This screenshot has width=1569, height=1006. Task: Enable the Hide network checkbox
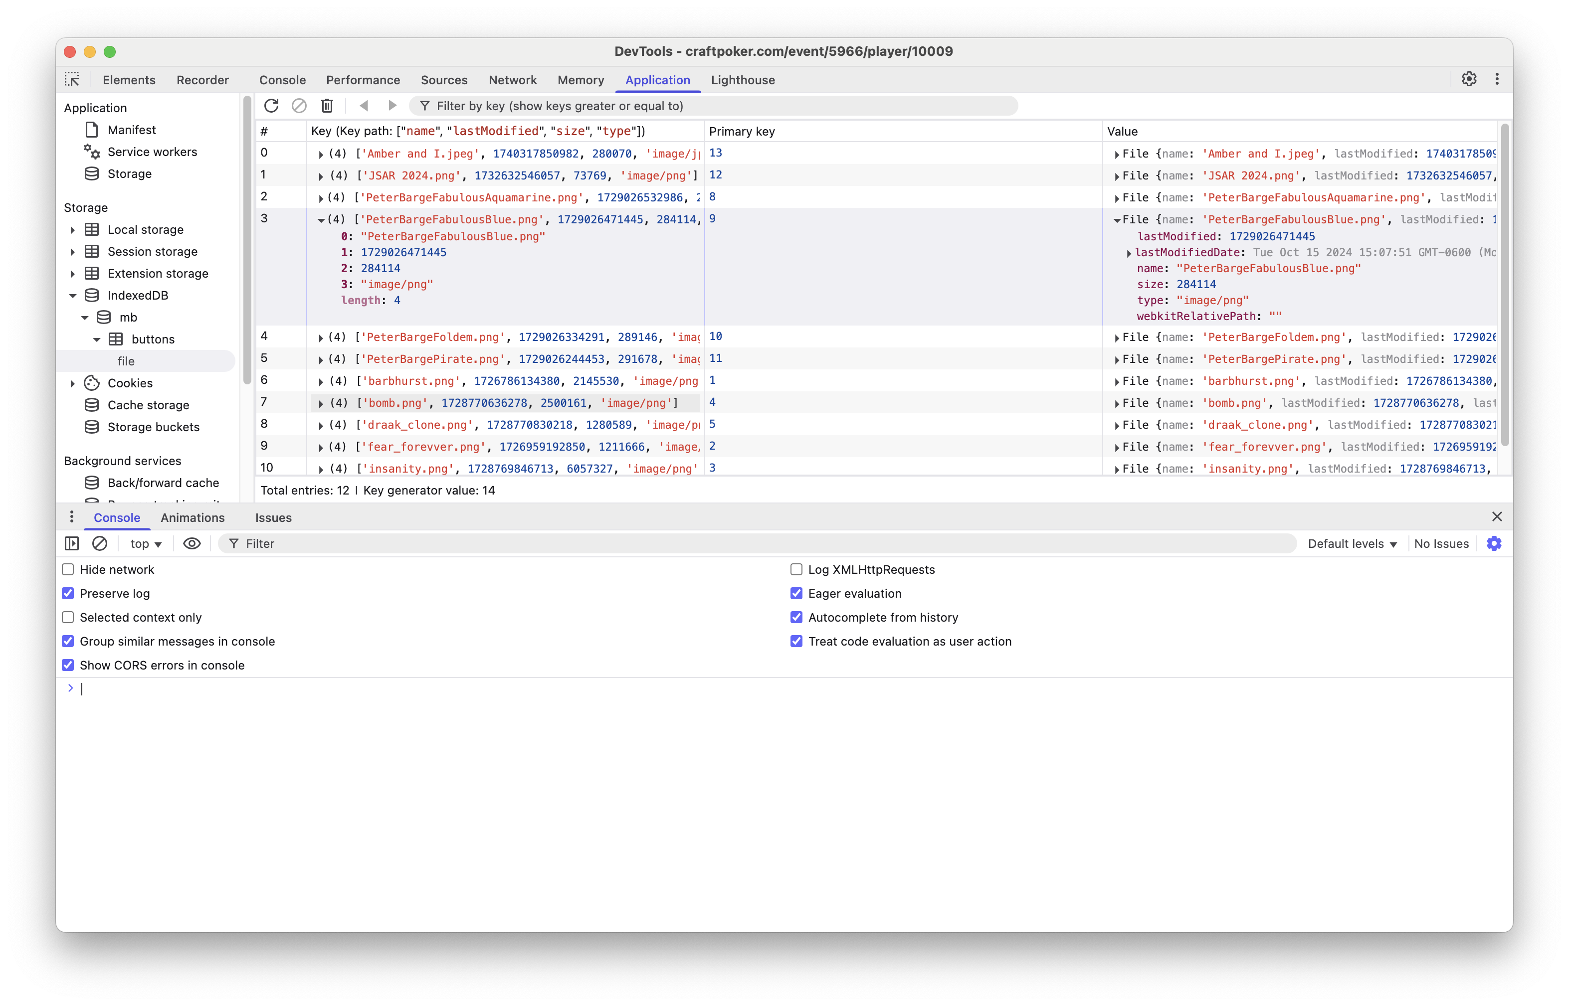(68, 570)
